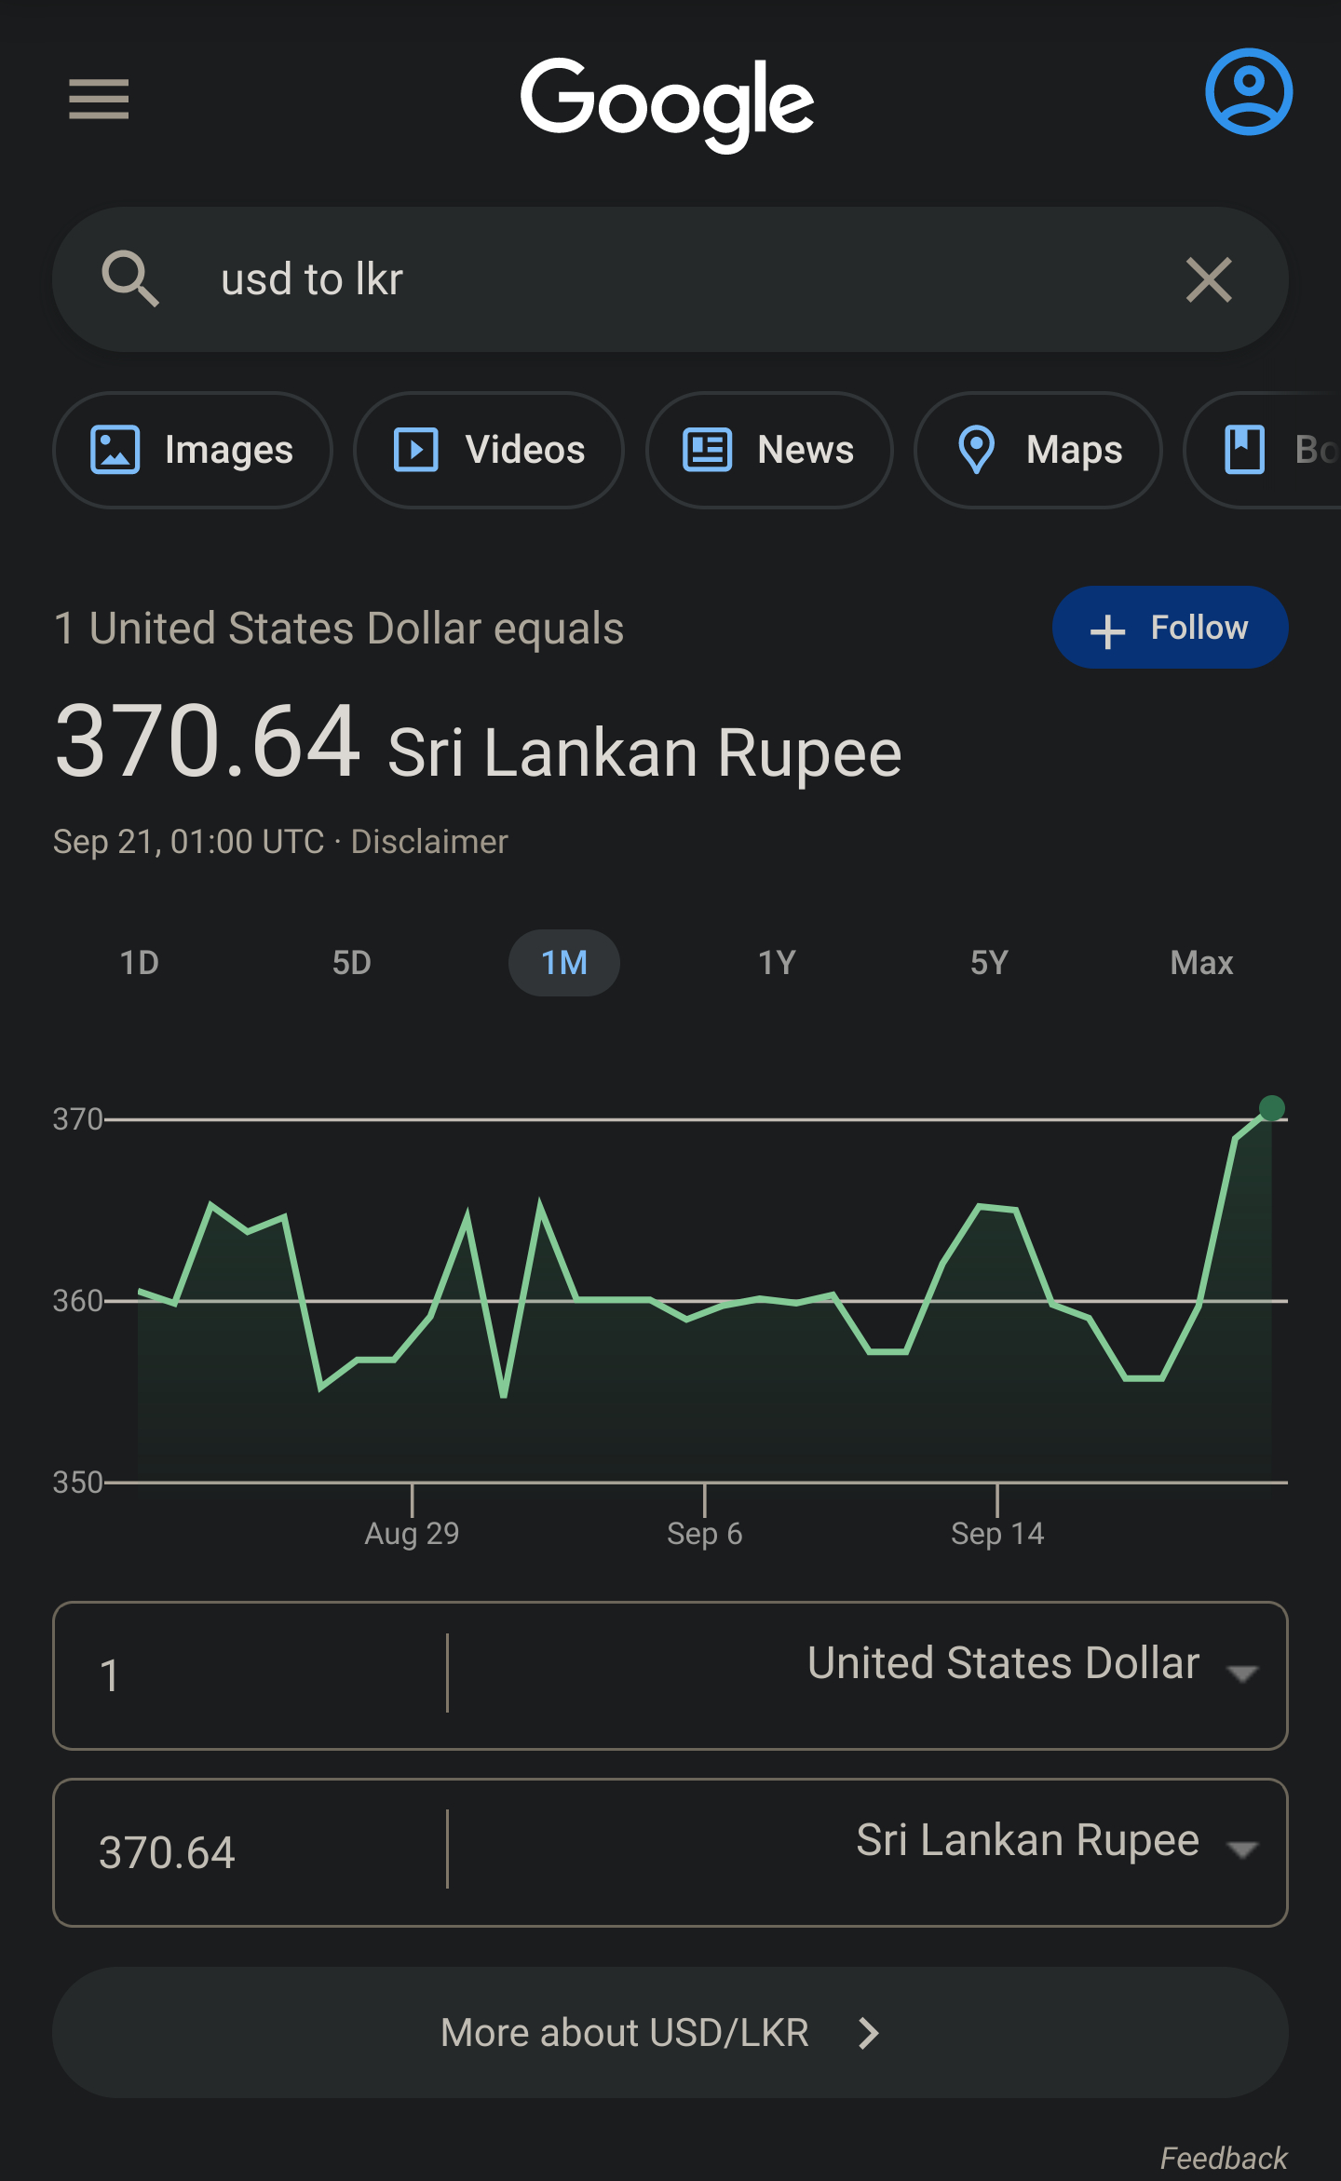Select the 1D chart range

pos(140,963)
